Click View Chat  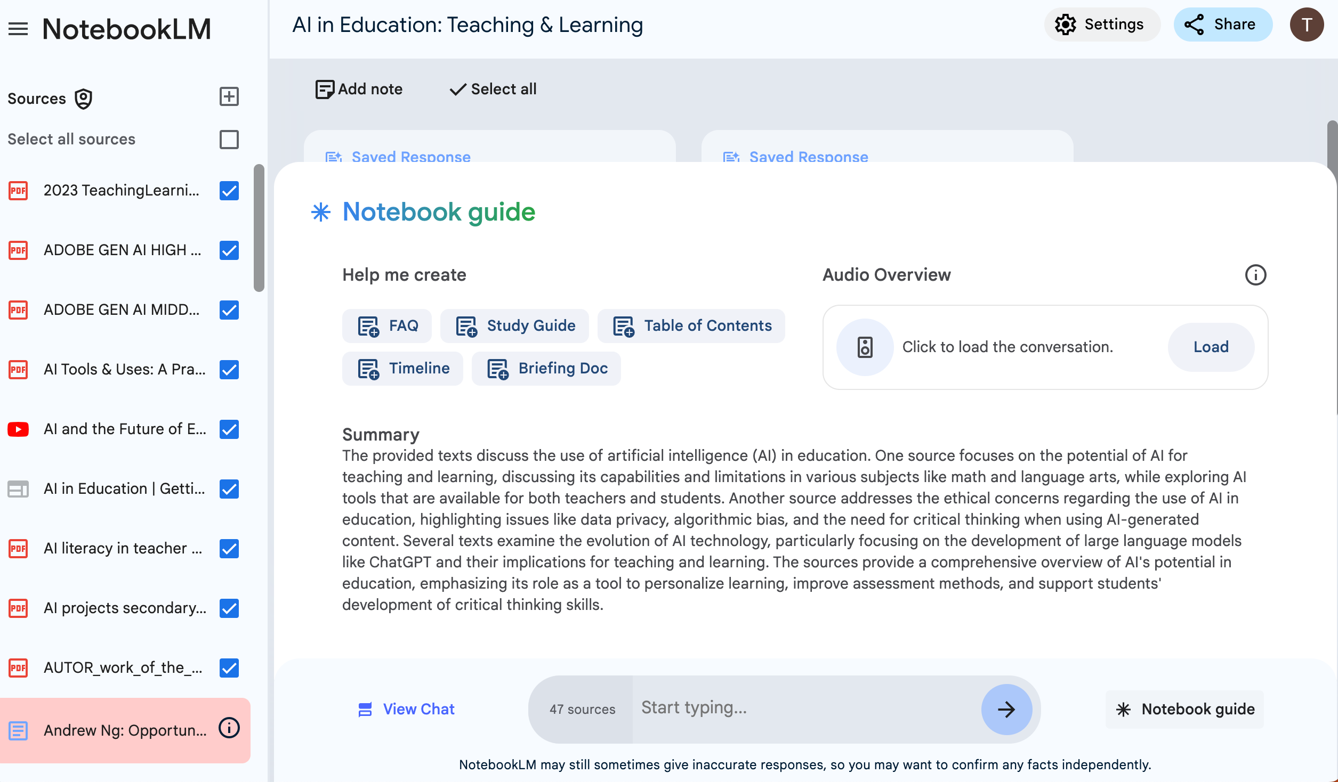pyautogui.click(x=406, y=710)
